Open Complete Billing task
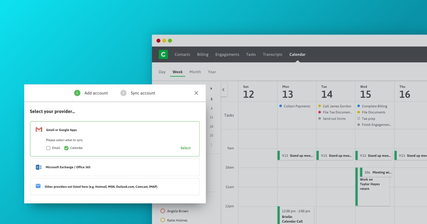Viewport: 427px width, 224px height. [x=372, y=106]
